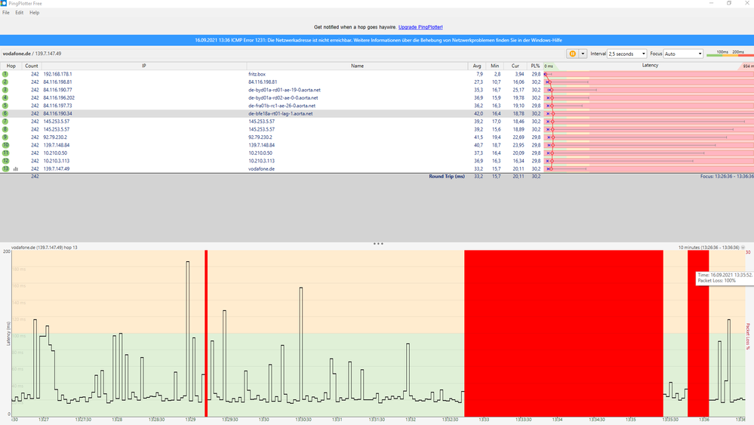Open the File menu

click(x=6, y=13)
